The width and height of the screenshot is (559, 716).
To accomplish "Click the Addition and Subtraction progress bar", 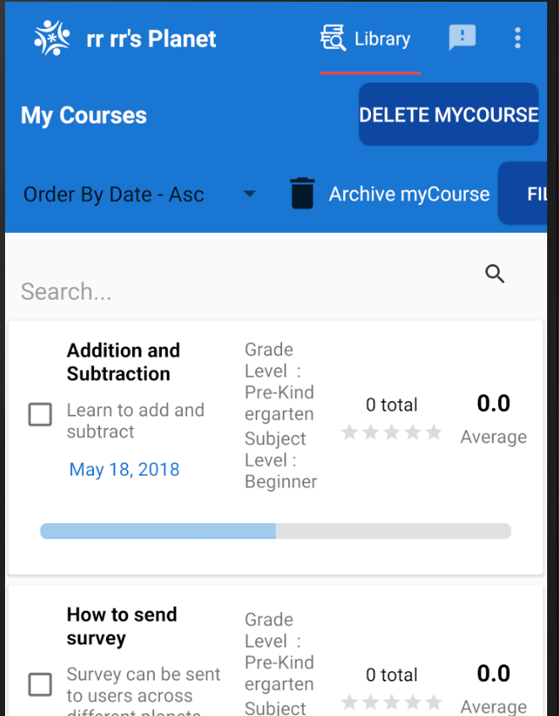I will (275, 531).
